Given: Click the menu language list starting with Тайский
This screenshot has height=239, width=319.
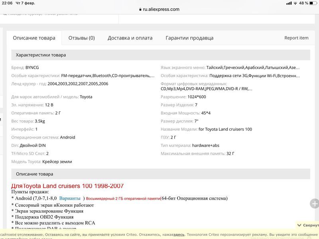Looking at the screenshot, I should pyautogui.click(x=253, y=67).
